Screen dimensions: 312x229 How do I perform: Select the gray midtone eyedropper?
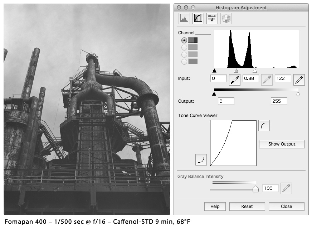267,80
